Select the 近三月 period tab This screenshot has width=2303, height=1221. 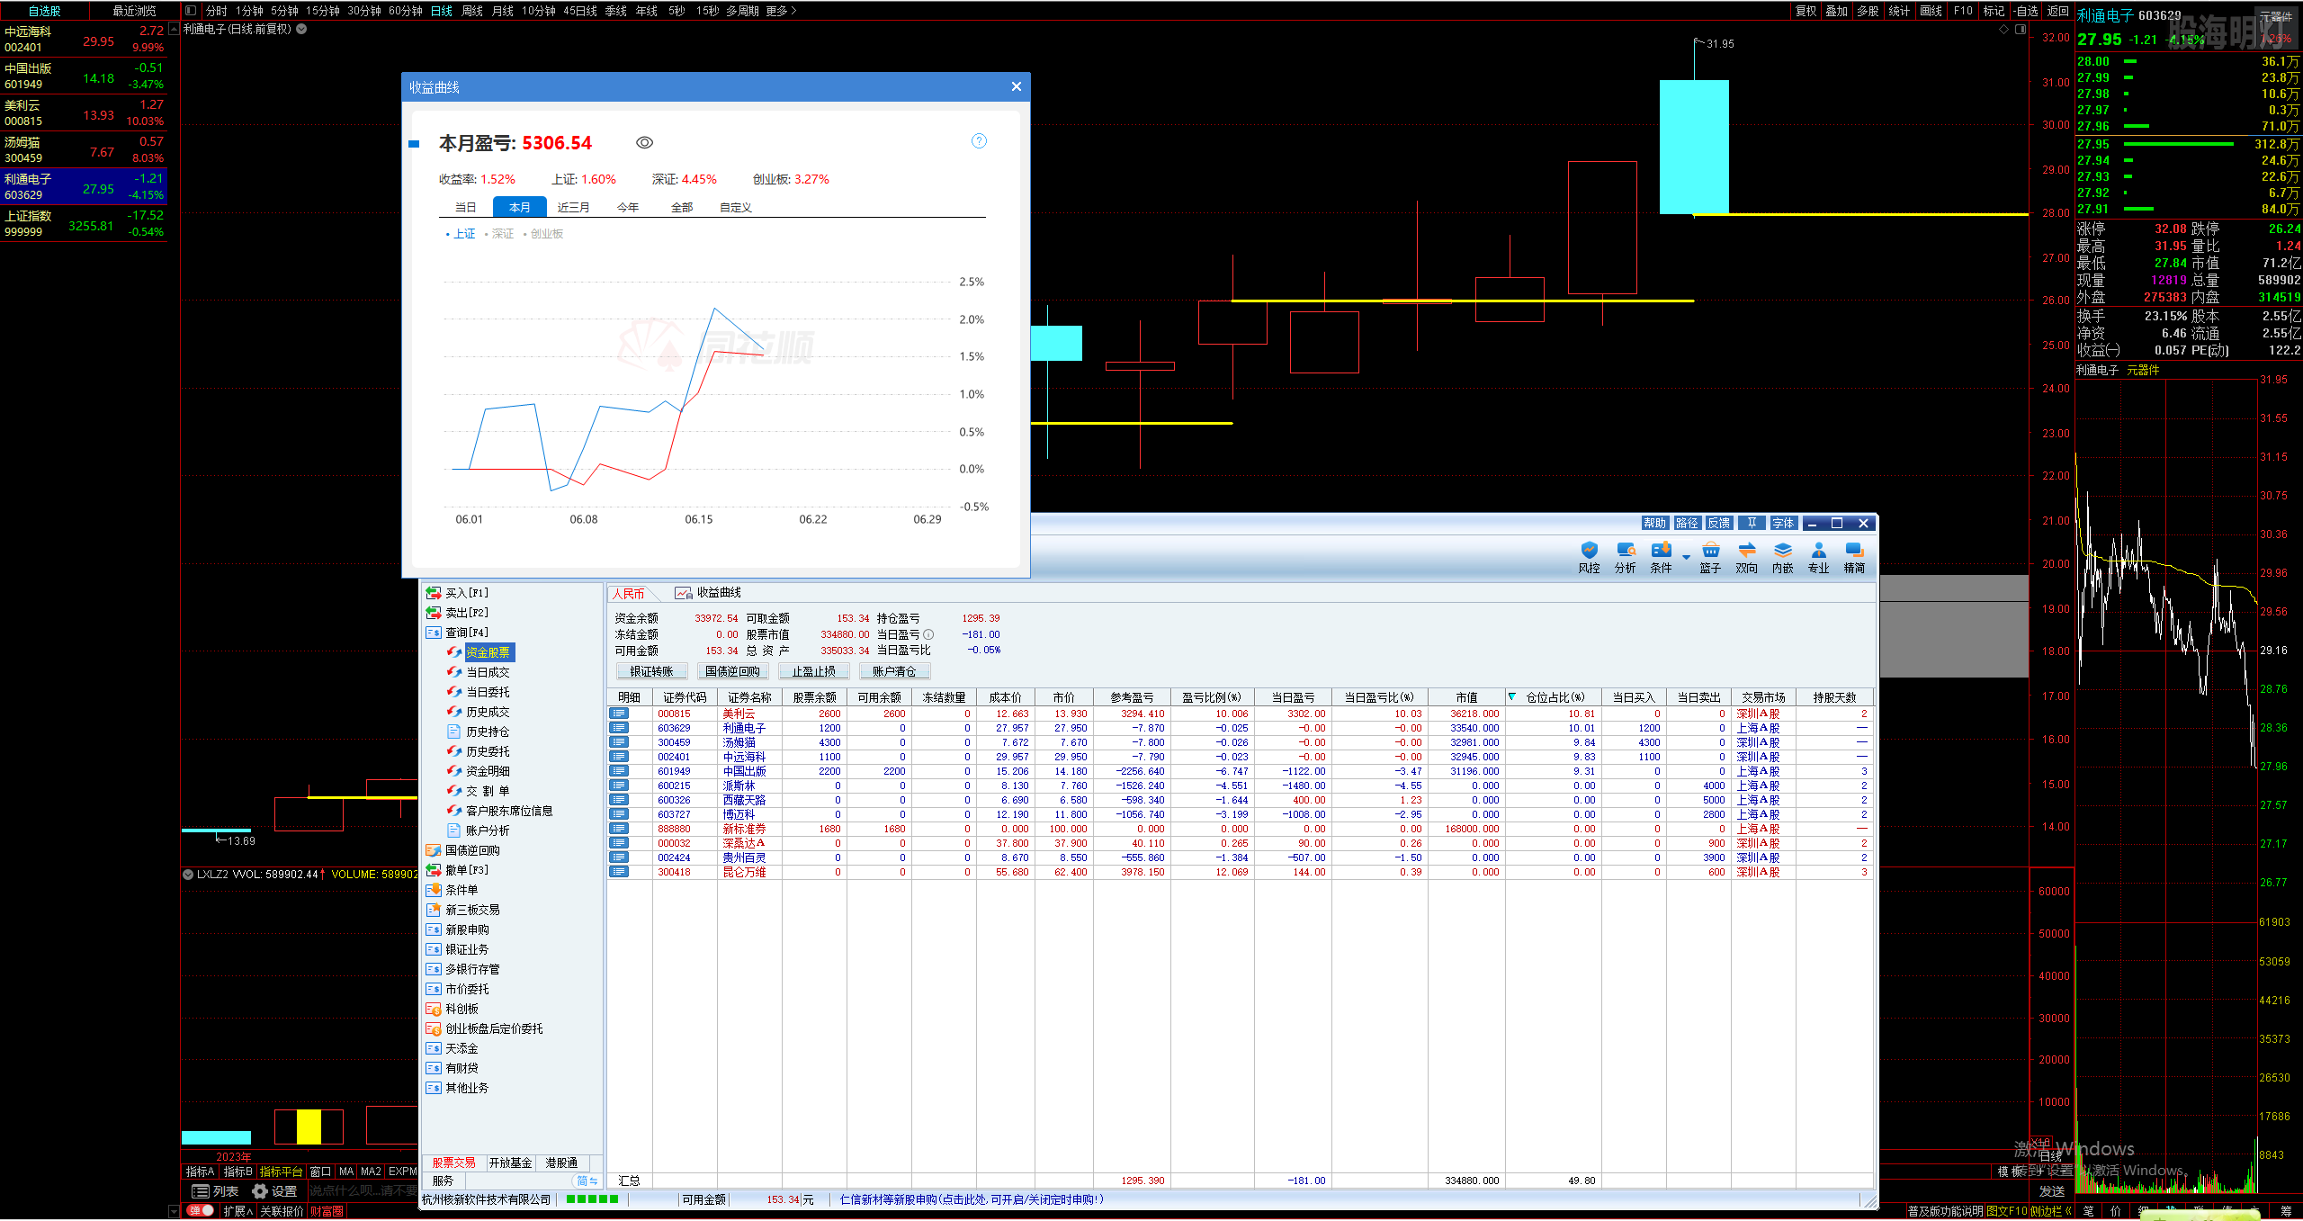pos(573,207)
